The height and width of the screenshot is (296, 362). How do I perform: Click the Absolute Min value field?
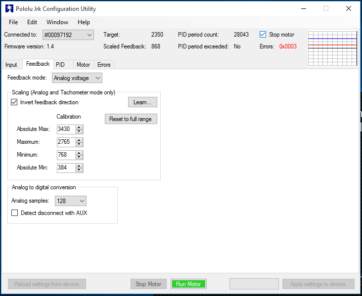pyautogui.click(x=66, y=168)
